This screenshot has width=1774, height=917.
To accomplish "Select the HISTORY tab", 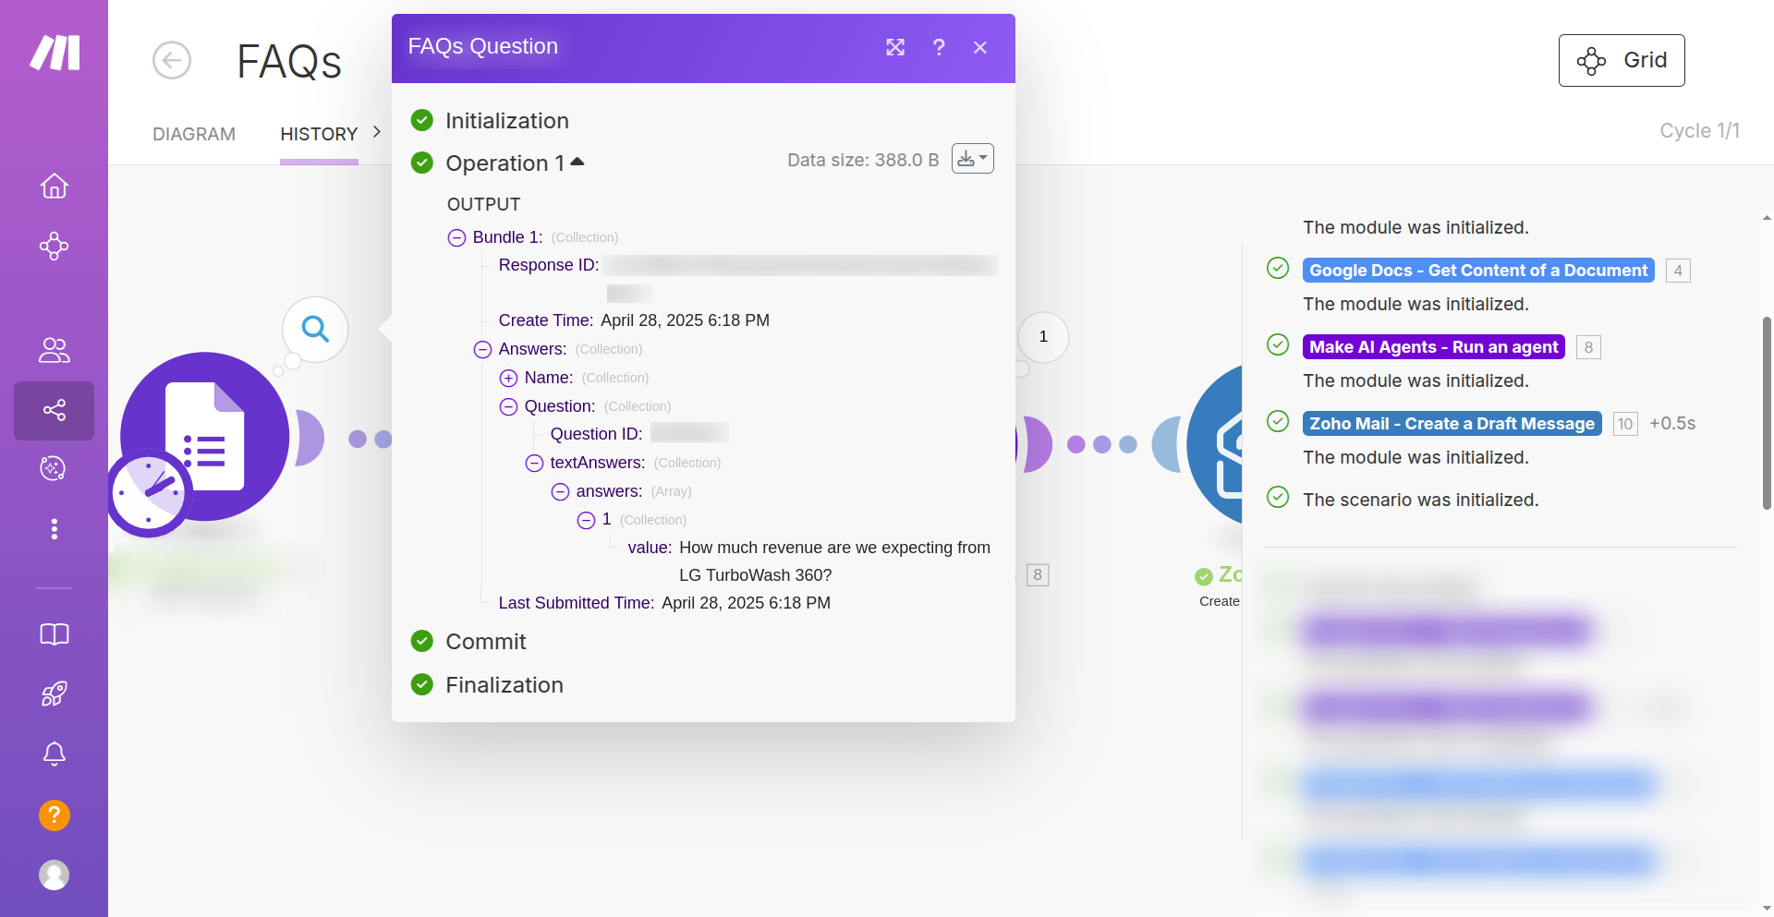I will point(319,134).
